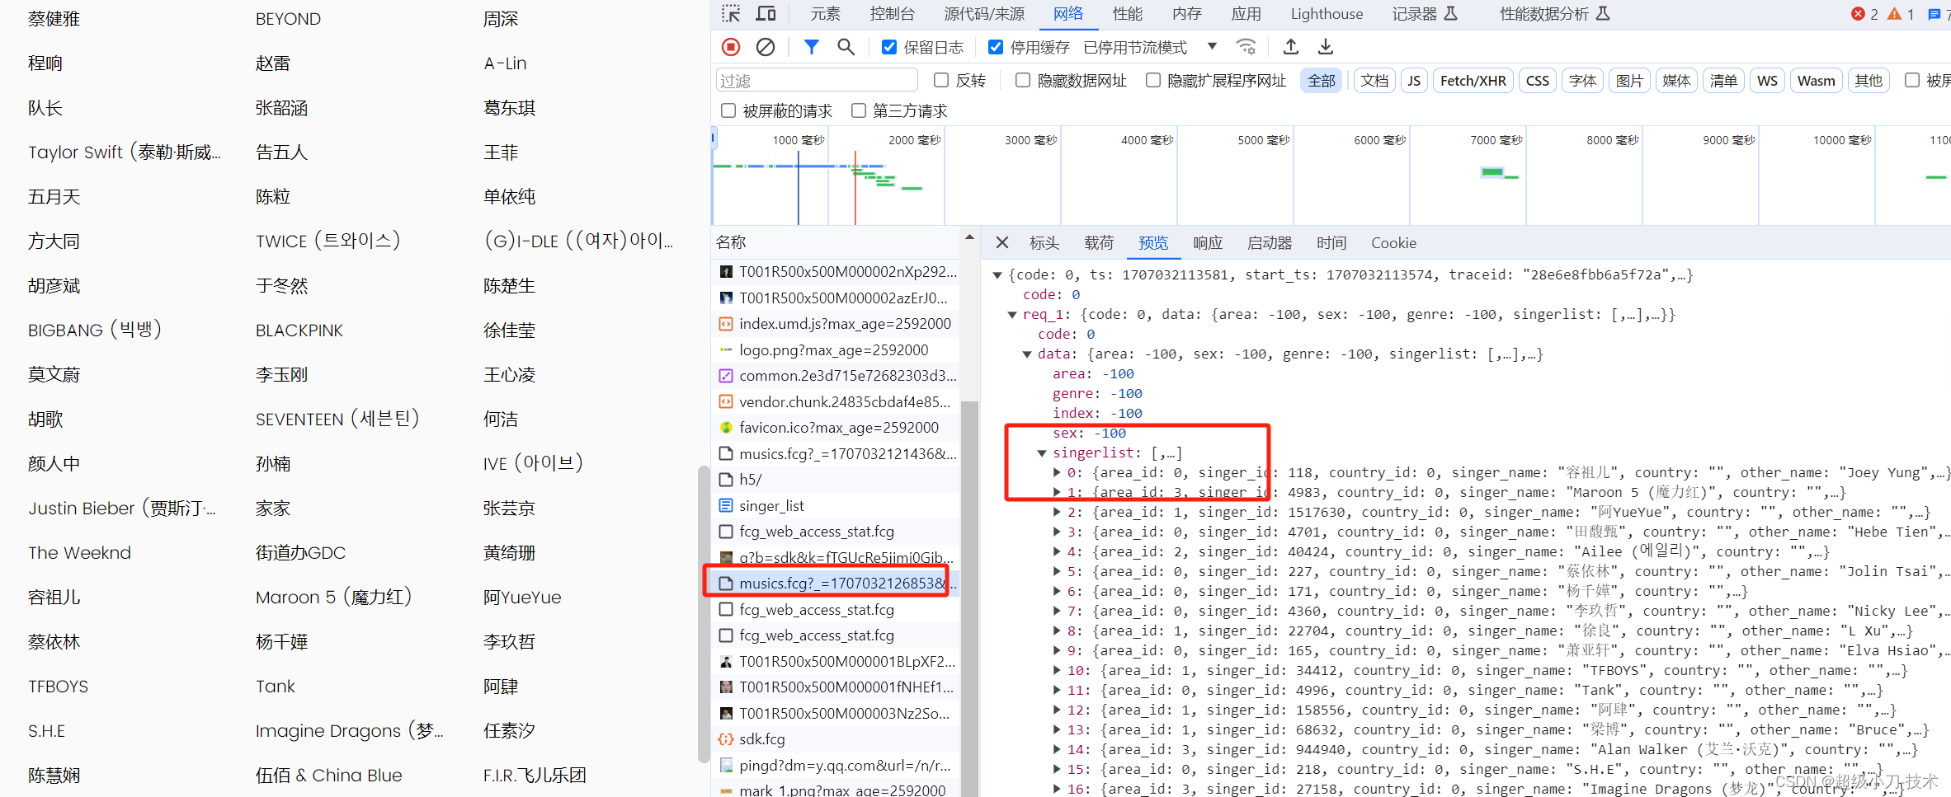Image resolution: width=1951 pixels, height=797 pixels.
Task: Filter by WS requests
Action: (x=1767, y=81)
